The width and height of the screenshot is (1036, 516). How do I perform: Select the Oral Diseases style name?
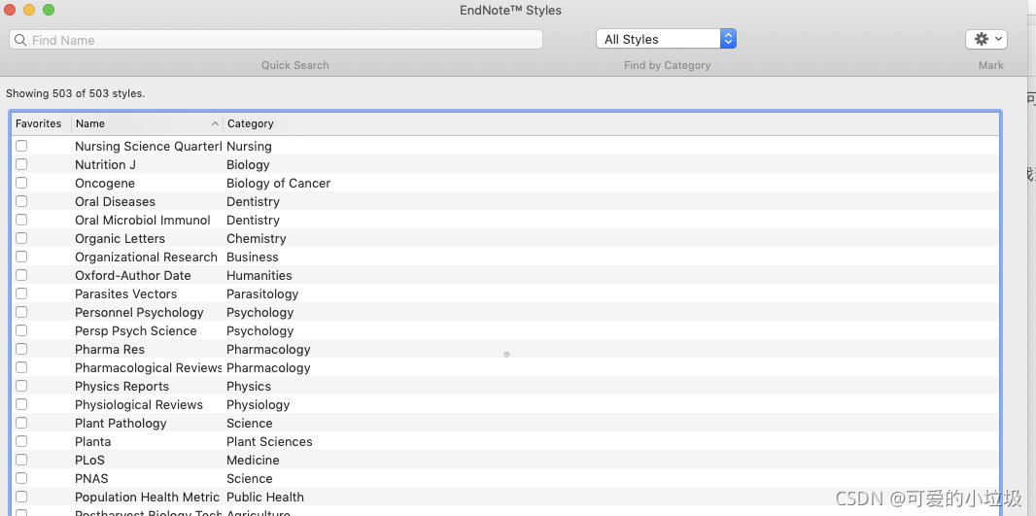(115, 201)
